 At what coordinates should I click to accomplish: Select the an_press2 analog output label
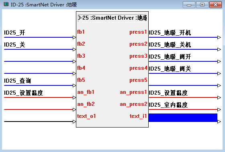133,104
